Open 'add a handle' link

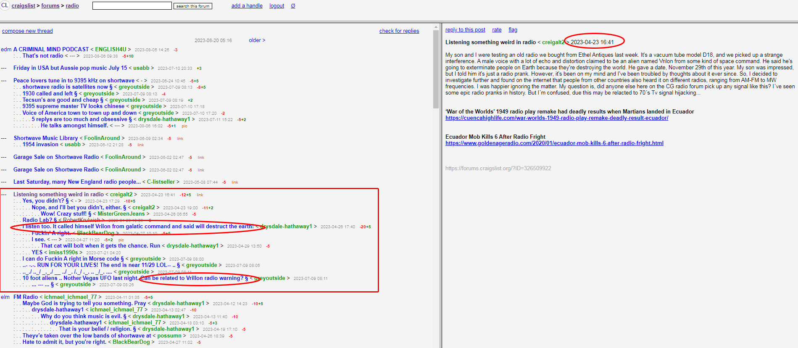tap(247, 6)
